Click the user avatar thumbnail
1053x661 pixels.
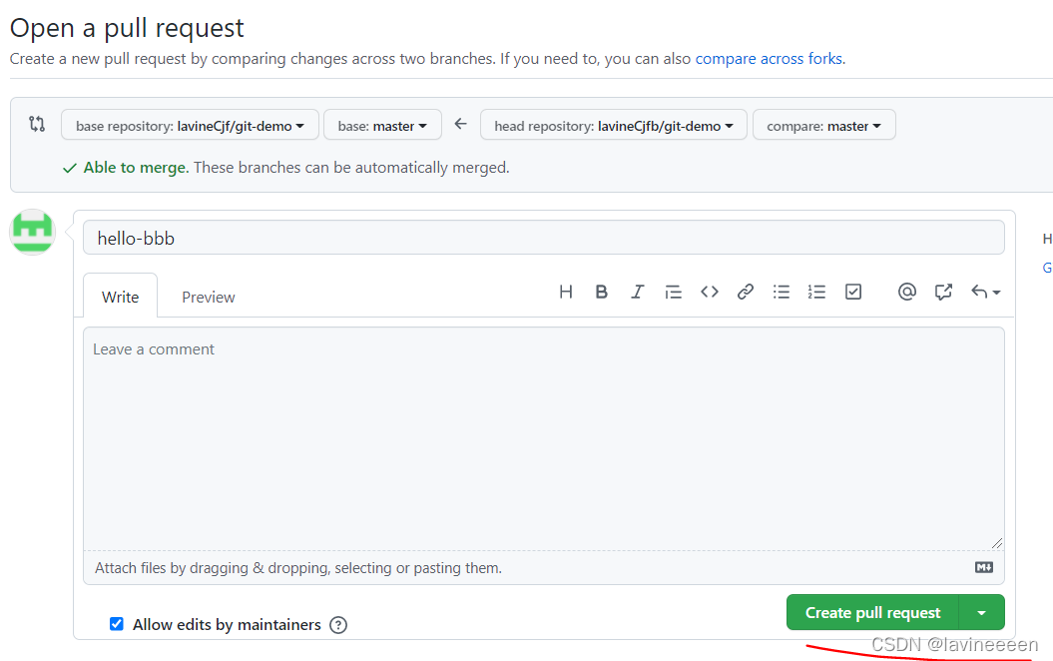[32, 232]
